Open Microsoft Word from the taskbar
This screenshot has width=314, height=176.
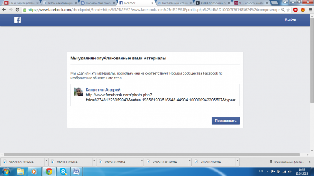coord(77,172)
